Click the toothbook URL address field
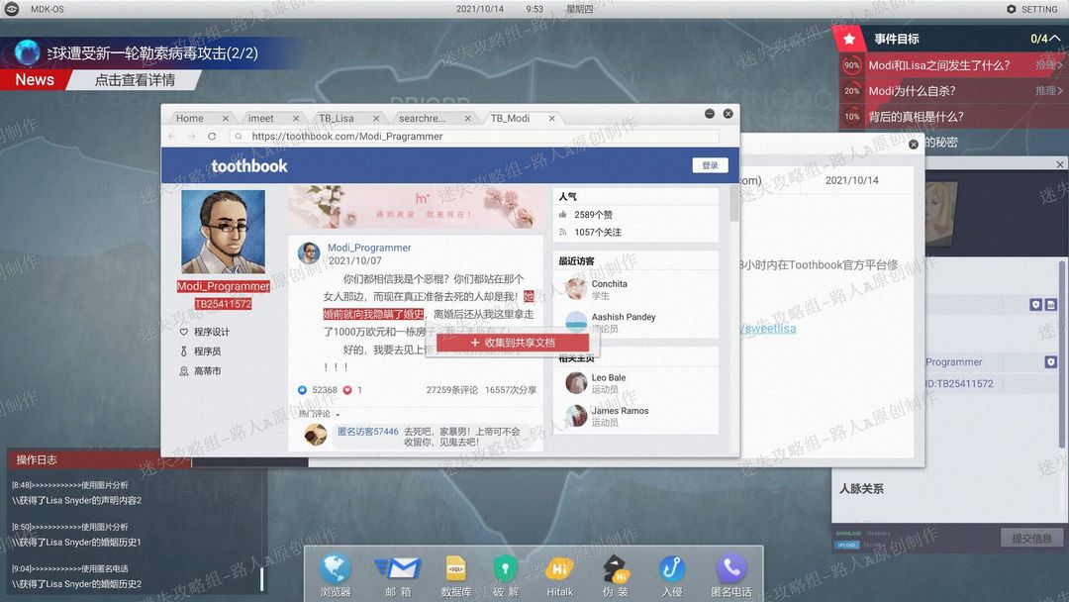This screenshot has height=602, width=1069. (474, 137)
